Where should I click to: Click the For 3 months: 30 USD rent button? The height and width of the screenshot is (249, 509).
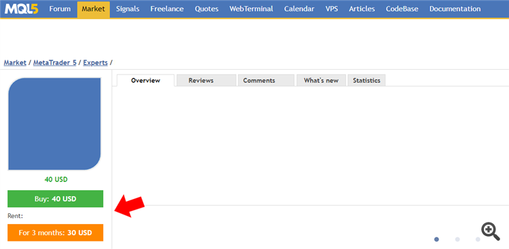pos(56,233)
